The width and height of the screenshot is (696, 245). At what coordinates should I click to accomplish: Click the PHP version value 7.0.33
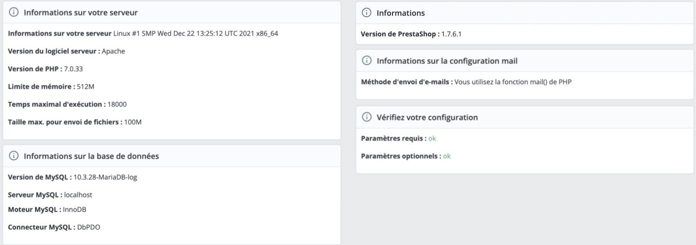73,69
